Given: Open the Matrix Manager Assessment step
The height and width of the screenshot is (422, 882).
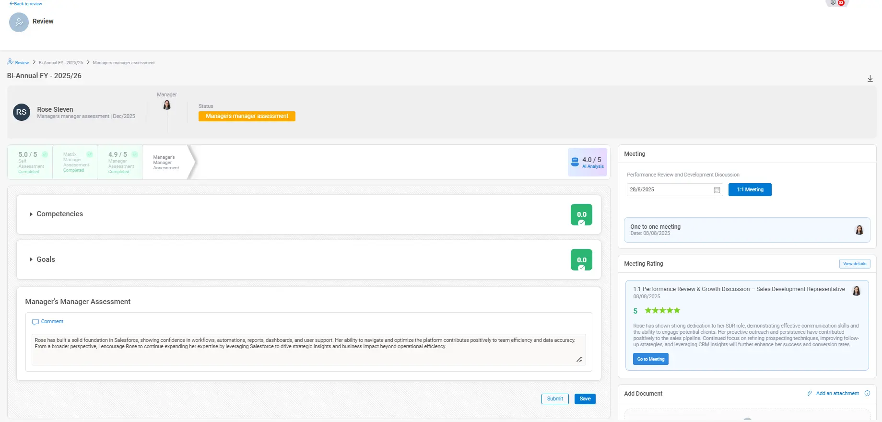Looking at the screenshot, I should click(x=75, y=163).
